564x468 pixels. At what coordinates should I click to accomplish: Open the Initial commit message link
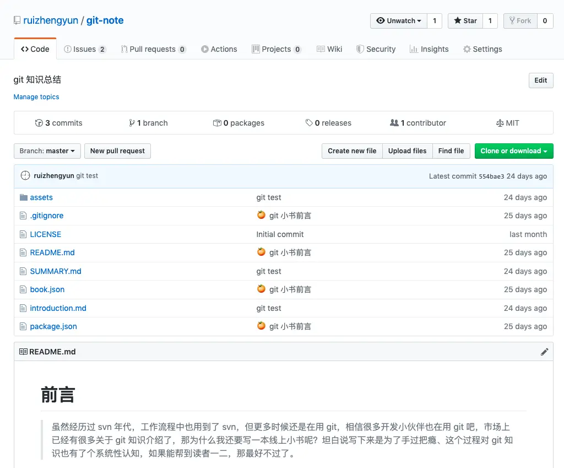click(280, 234)
